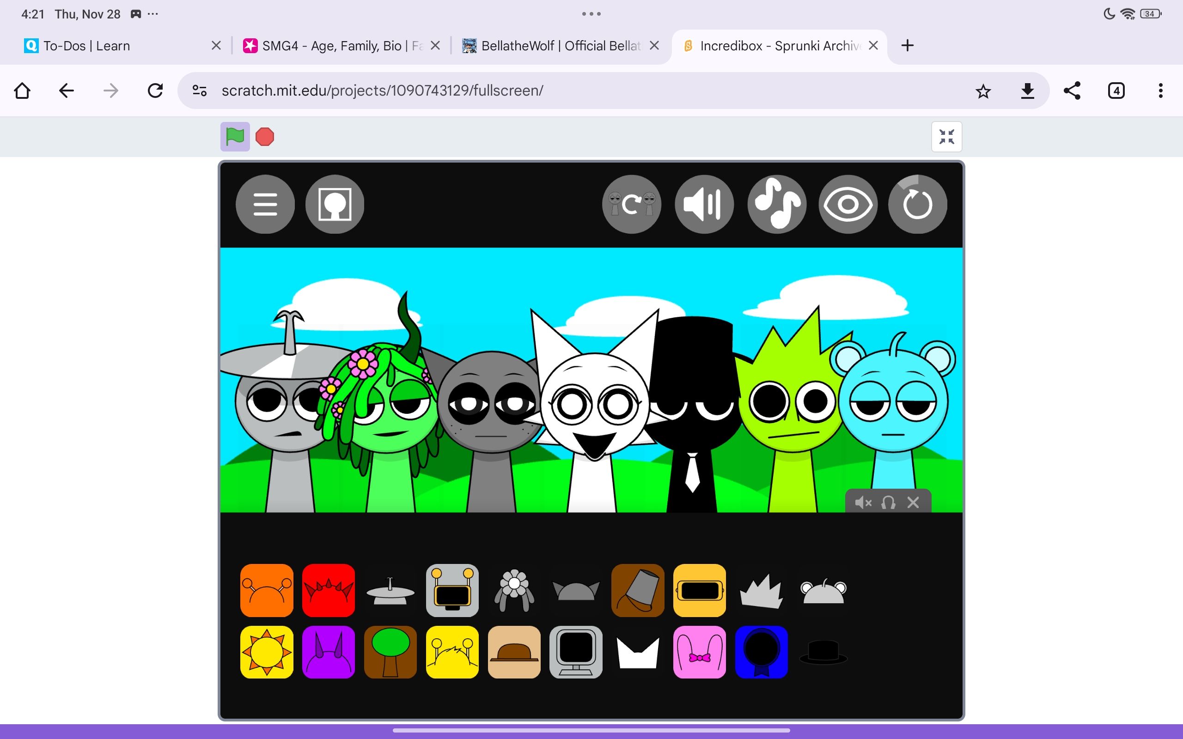Screen dimensions: 1183x739
Task: Open the browser three-dot menu
Action: click(1160, 91)
